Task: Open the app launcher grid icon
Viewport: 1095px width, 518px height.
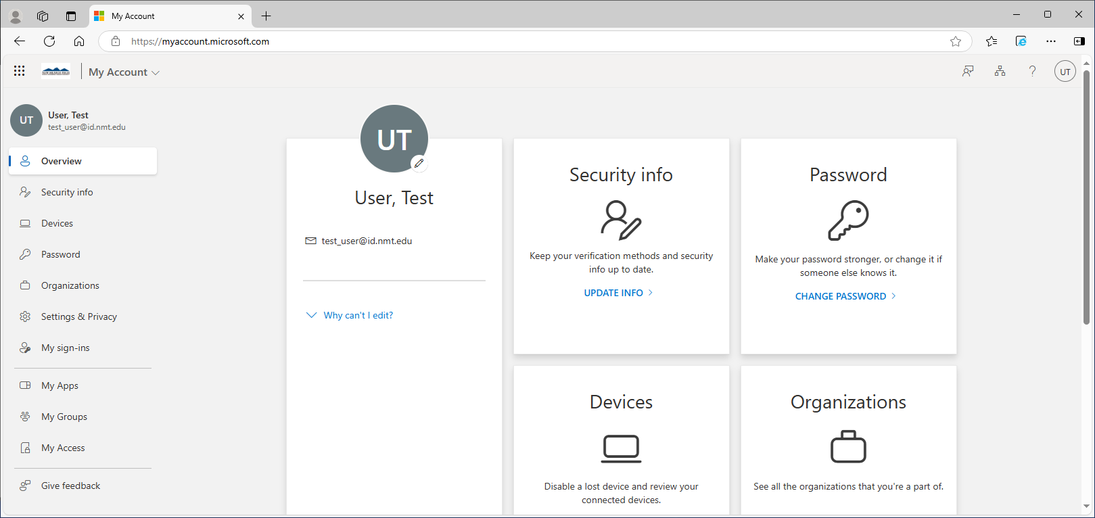Action: coord(20,71)
